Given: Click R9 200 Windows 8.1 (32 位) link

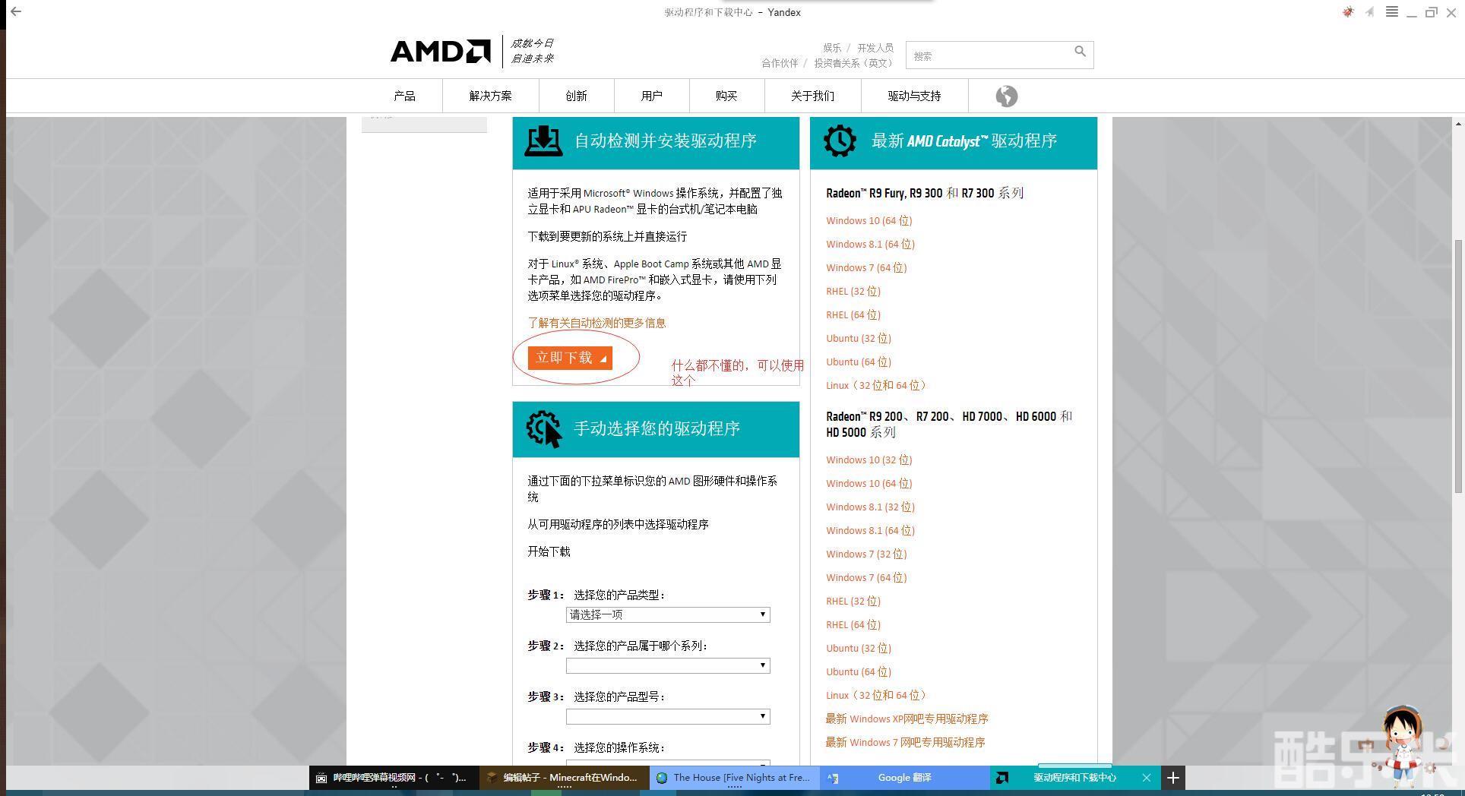Looking at the screenshot, I should [870, 507].
